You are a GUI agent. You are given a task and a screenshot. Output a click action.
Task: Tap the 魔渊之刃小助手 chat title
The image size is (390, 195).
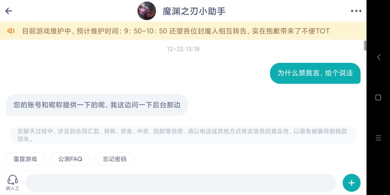tap(194, 11)
